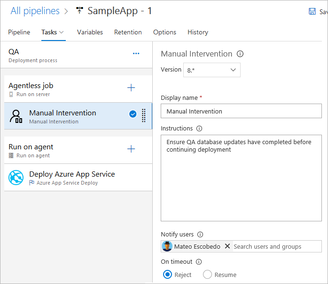Click the Search users and groups field
Screen dimensions: 328x284
(x=276, y=246)
